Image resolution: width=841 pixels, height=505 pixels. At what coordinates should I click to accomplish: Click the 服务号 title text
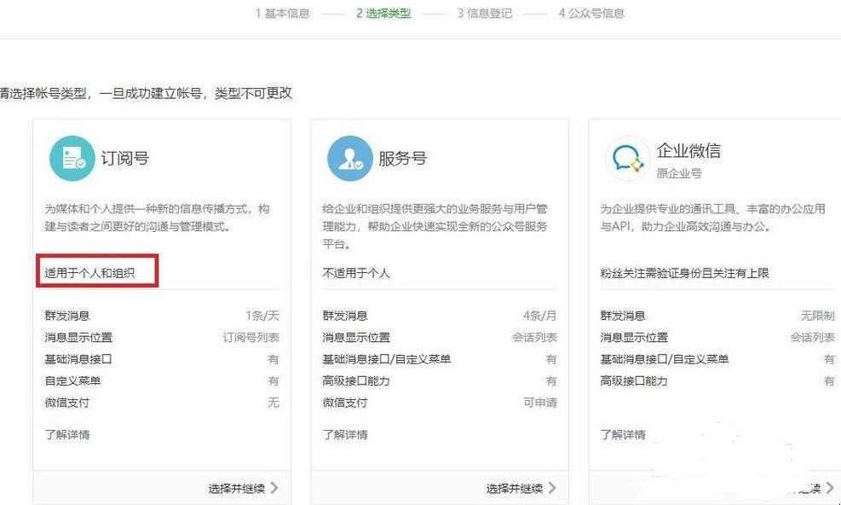pos(403,159)
